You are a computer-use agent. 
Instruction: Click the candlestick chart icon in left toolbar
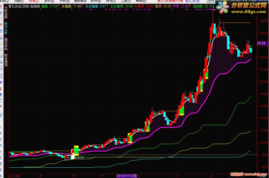coord(1,25)
